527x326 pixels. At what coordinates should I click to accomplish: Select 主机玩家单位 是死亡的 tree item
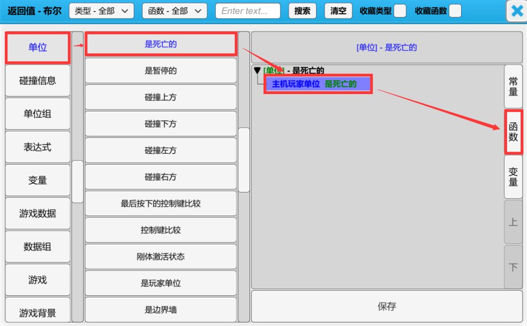317,84
